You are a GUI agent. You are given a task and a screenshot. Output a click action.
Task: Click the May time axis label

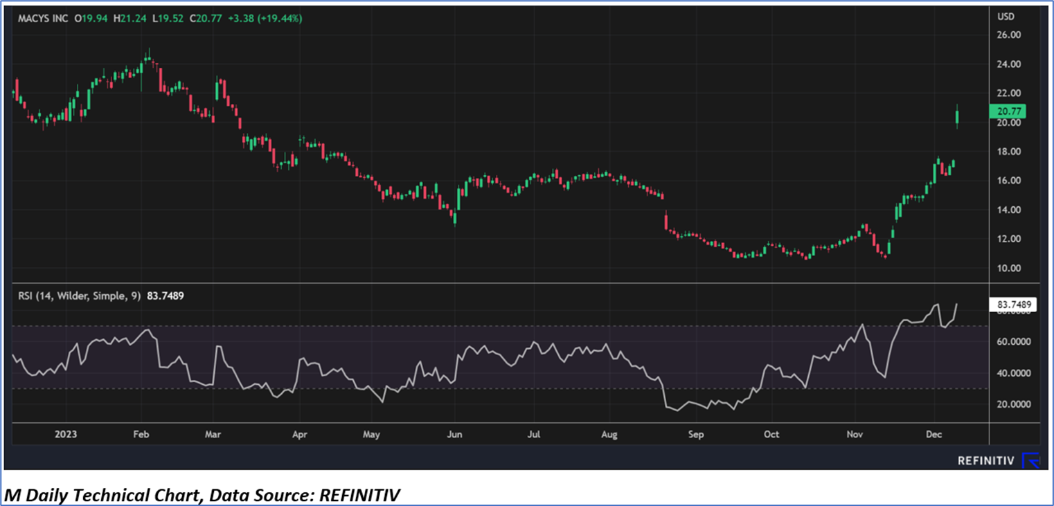[372, 434]
